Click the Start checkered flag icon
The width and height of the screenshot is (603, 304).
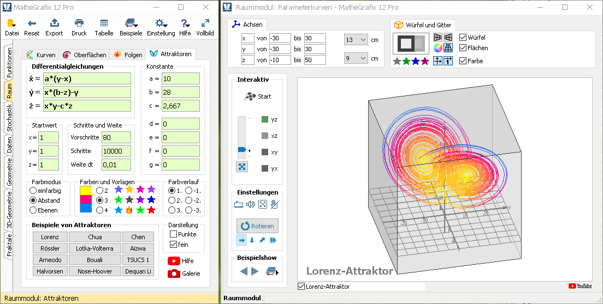pos(250,96)
